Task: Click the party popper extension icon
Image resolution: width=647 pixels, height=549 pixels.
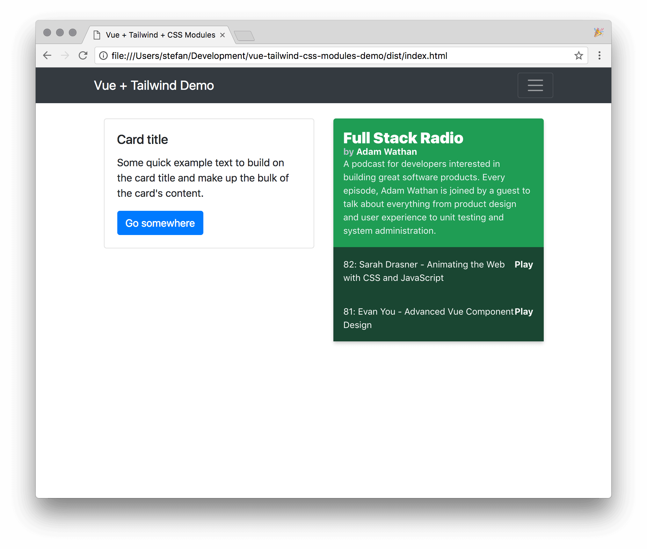Action: tap(599, 32)
